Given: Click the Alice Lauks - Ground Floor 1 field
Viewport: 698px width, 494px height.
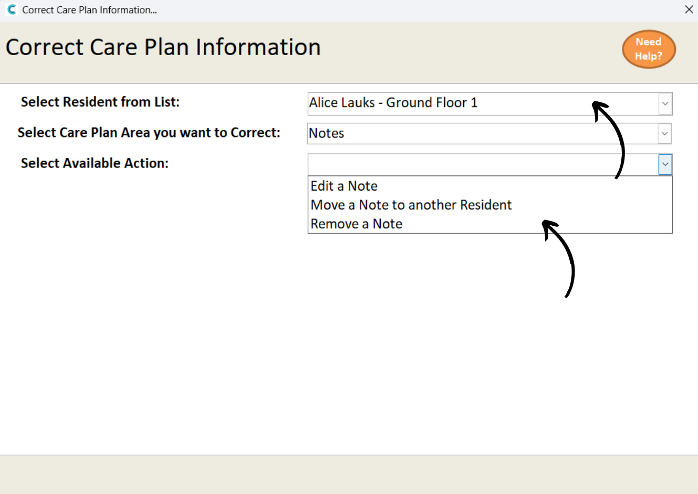Looking at the screenshot, I should pyautogui.click(x=483, y=103).
